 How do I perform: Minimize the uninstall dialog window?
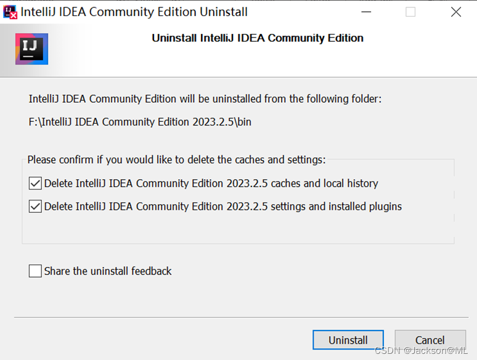pyautogui.click(x=365, y=12)
